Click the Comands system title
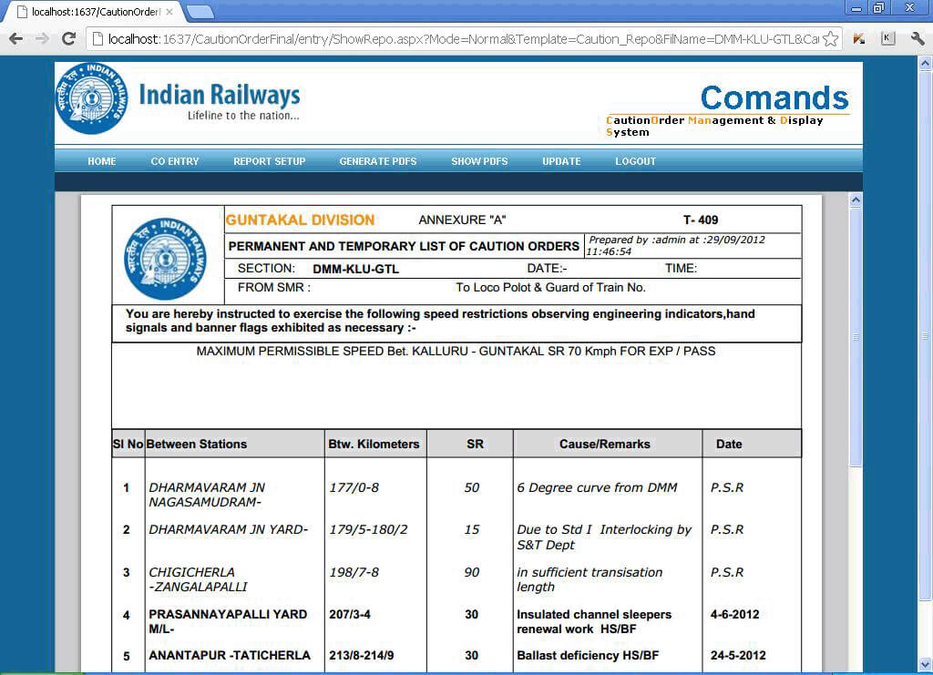 pyautogui.click(x=774, y=97)
